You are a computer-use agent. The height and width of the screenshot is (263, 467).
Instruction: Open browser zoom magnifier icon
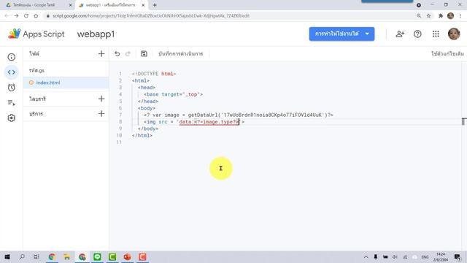[419, 16]
